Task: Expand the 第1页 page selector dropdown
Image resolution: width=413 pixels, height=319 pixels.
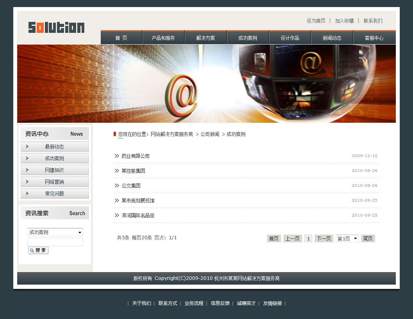Action: pos(347,238)
